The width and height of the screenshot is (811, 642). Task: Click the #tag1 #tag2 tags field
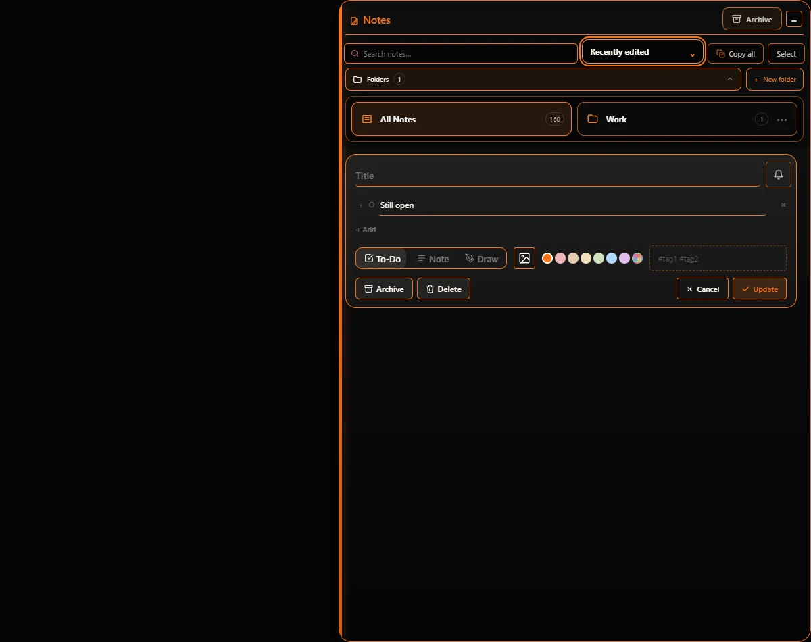point(718,258)
